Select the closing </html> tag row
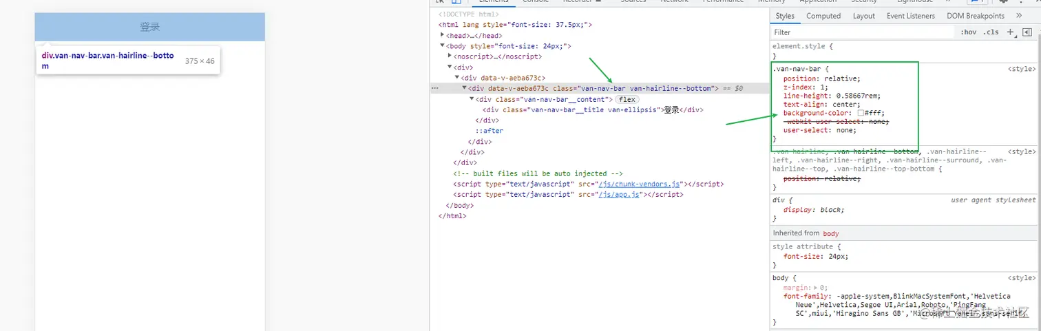The image size is (1041, 331). (x=452, y=216)
